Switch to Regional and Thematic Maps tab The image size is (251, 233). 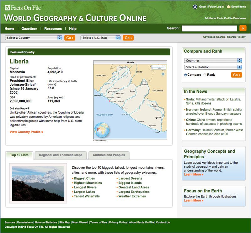point(61,155)
